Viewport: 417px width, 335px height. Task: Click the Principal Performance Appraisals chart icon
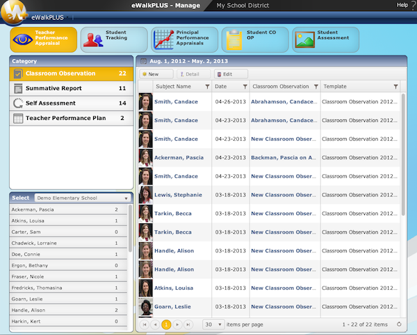click(x=163, y=40)
